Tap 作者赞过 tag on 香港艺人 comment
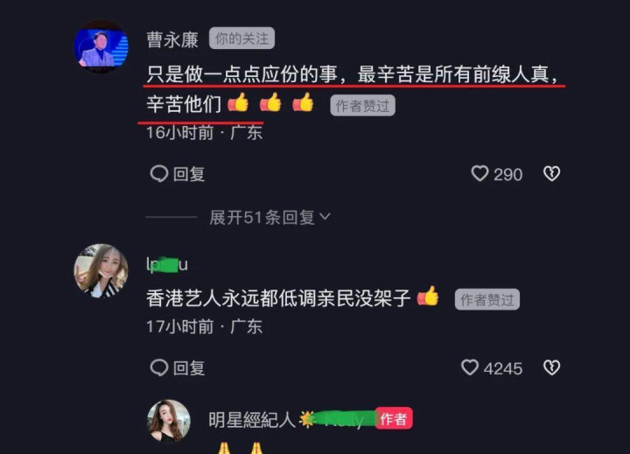 487,299
